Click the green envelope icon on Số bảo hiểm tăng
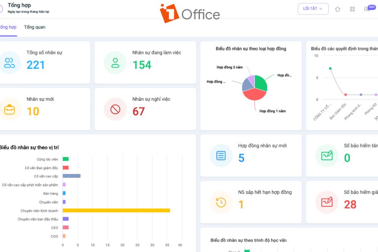Screen dimensions: 378x252 click(x=326, y=155)
